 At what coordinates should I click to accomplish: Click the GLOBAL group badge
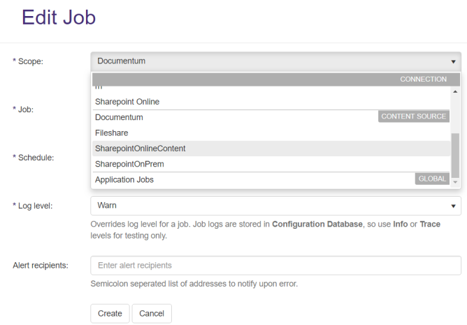432,179
